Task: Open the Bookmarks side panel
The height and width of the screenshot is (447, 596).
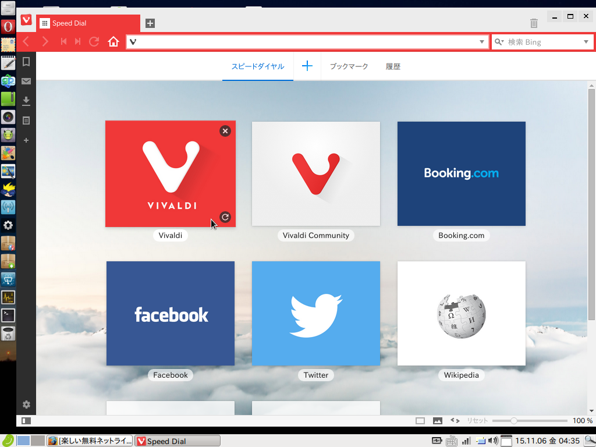Action: click(x=26, y=62)
